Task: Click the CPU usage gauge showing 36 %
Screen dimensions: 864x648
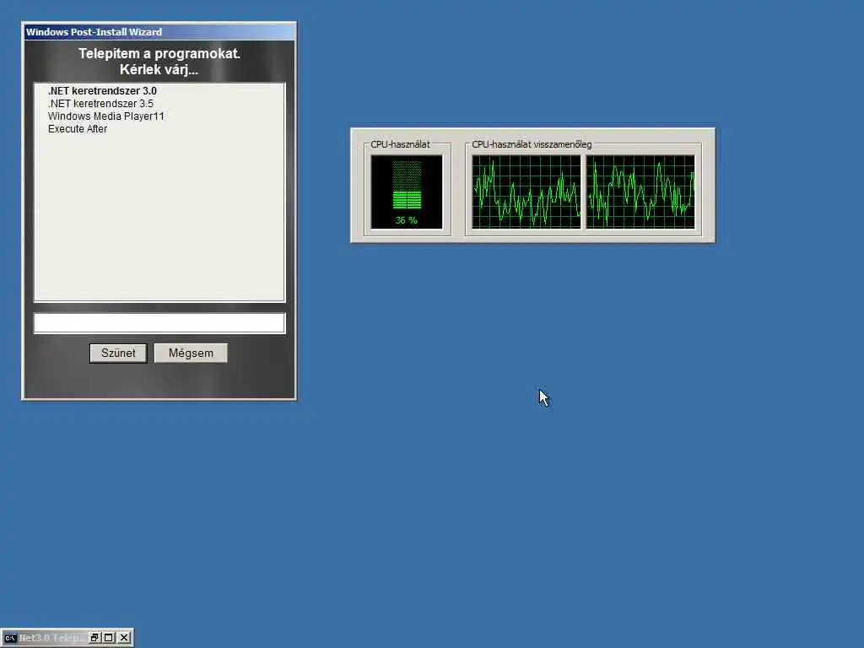Action: 407,192
